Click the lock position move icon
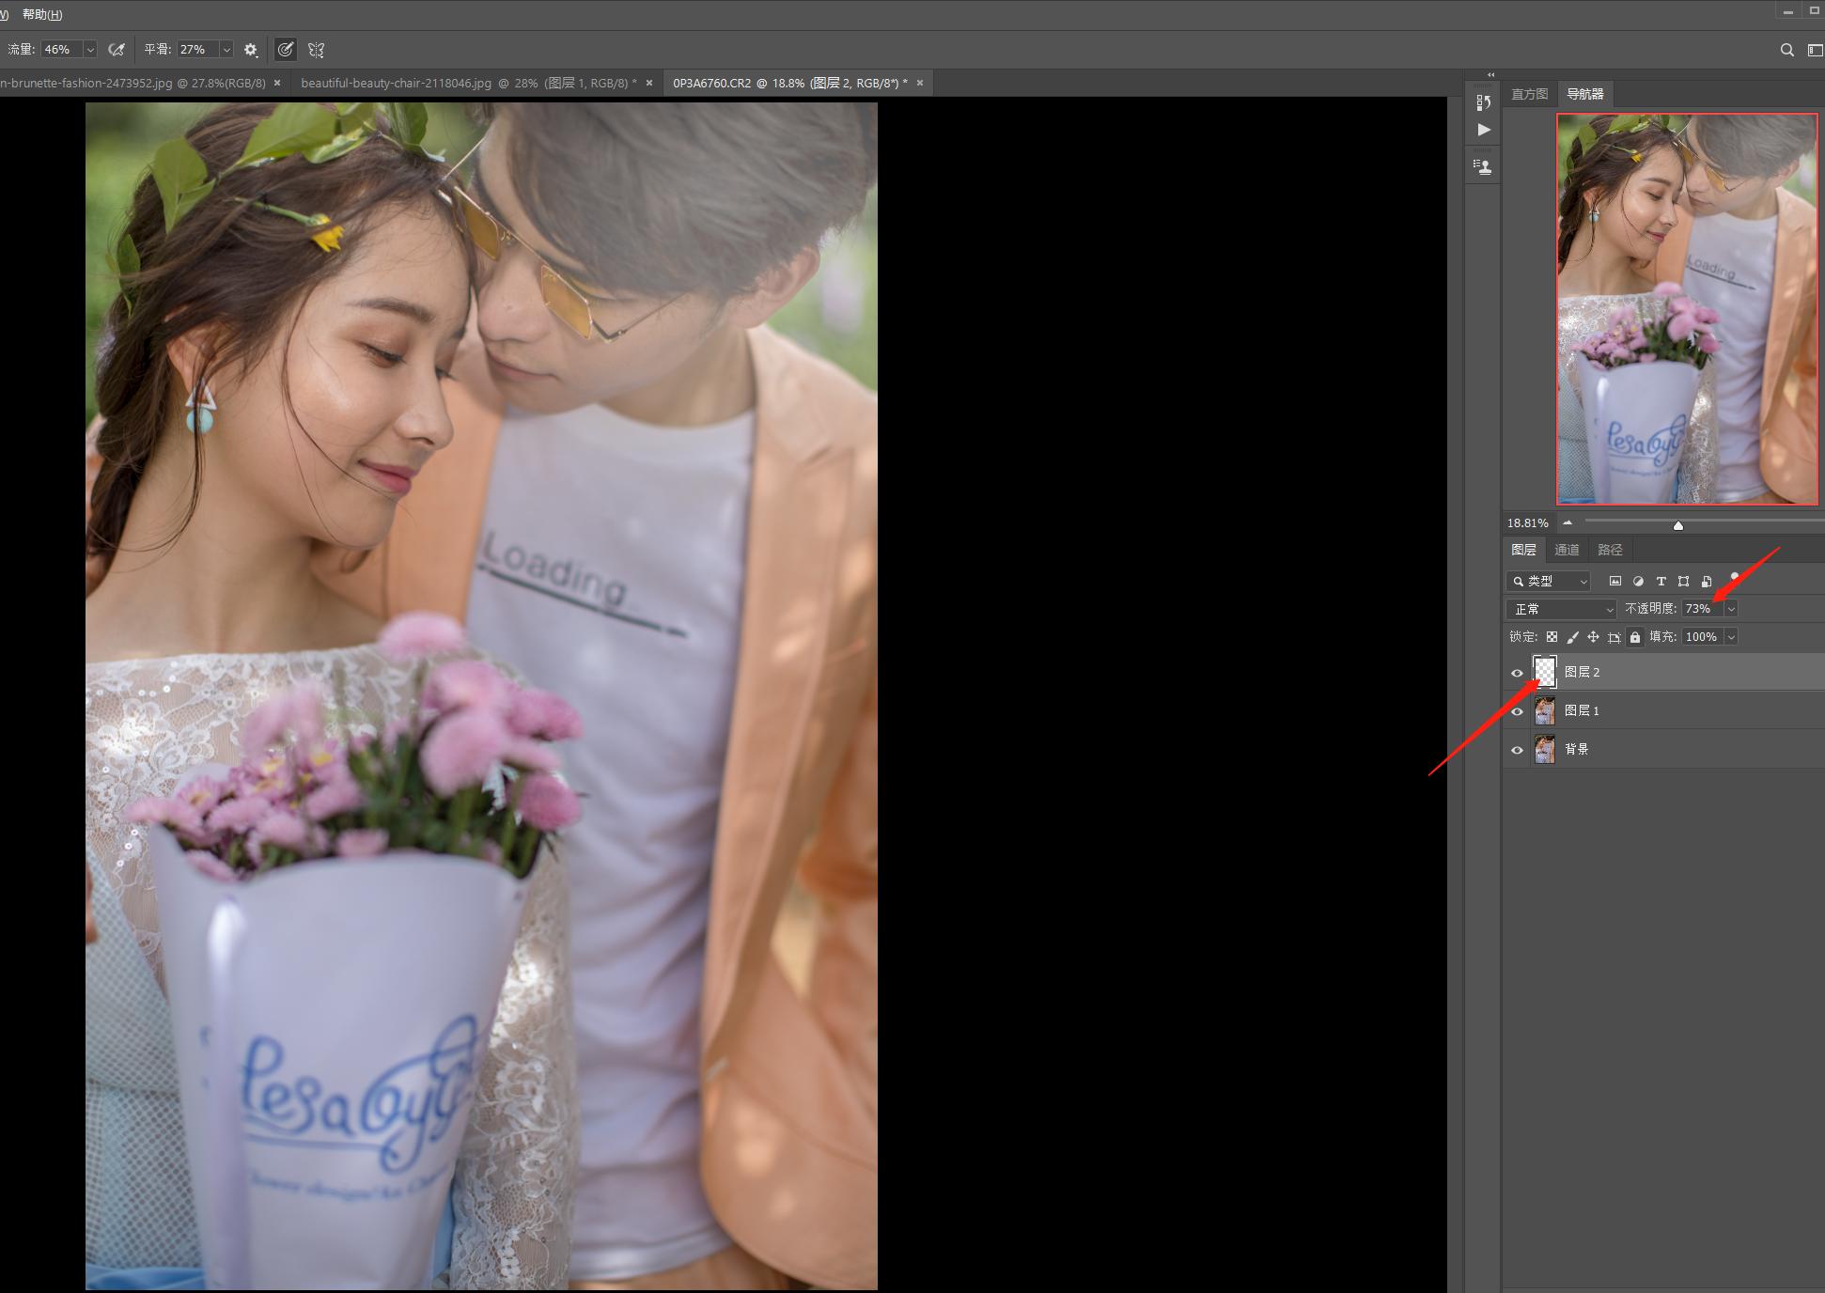The height and width of the screenshot is (1293, 1825). [1593, 637]
